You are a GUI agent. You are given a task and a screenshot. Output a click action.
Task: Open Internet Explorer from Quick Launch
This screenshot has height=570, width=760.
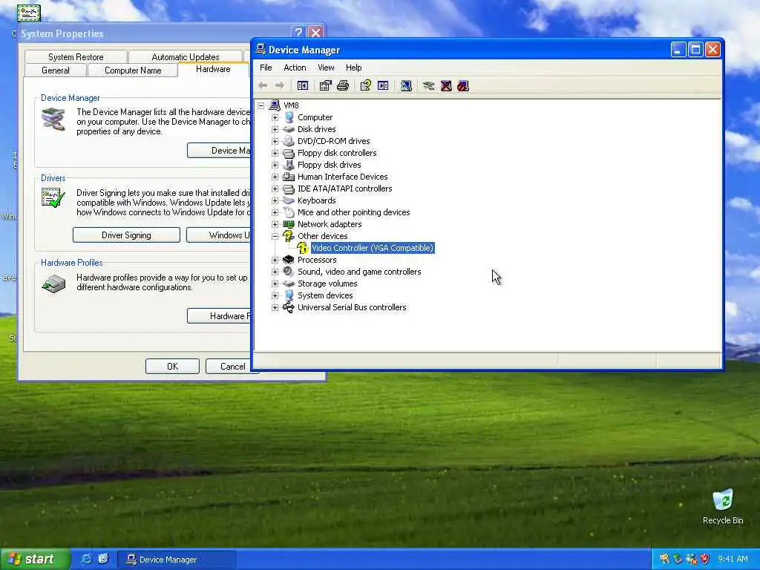(x=86, y=559)
